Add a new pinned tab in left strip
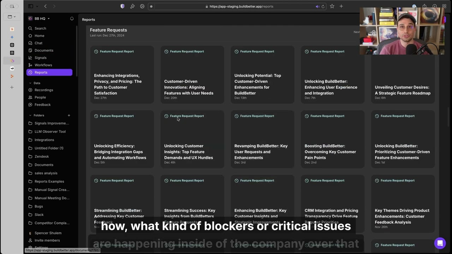The width and height of the screenshot is (452, 254). click(12, 87)
